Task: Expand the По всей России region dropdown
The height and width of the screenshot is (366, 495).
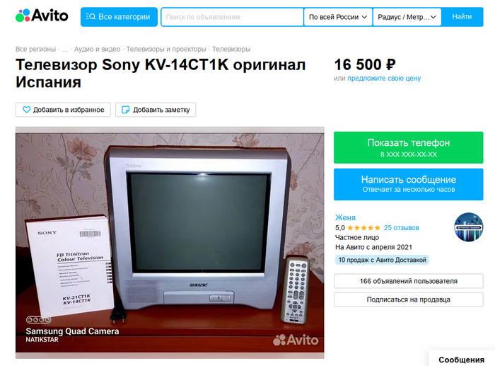Action: coord(338,17)
